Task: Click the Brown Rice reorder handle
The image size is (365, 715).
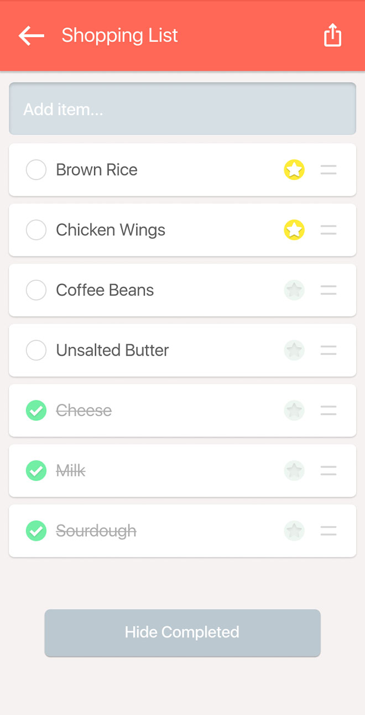Action: (328, 170)
